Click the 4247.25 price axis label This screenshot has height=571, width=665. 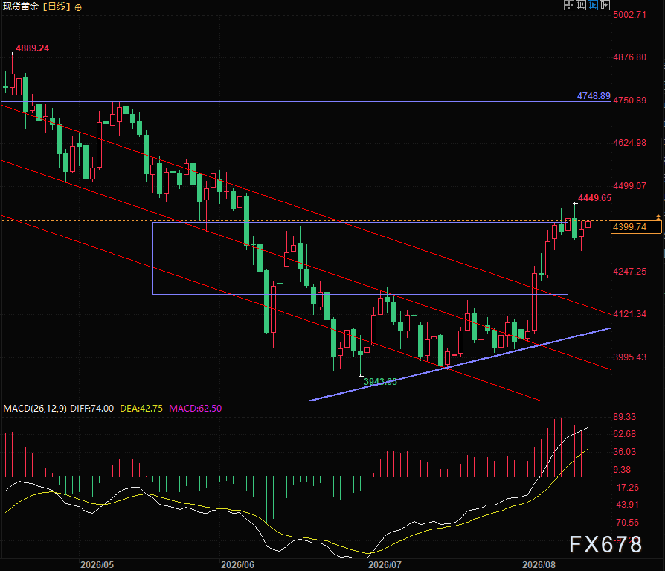(x=630, y=272)
